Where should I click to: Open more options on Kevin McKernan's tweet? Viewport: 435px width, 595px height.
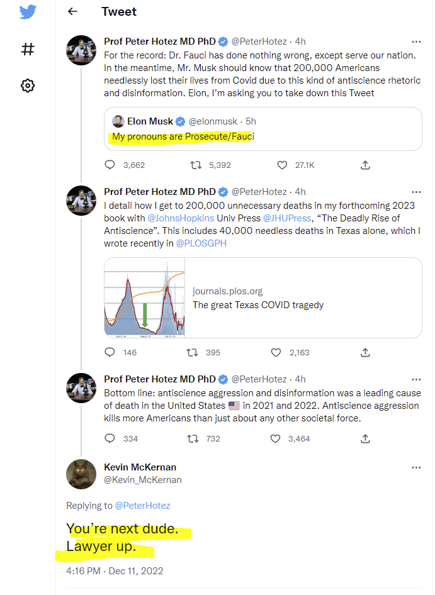(415, 467)
